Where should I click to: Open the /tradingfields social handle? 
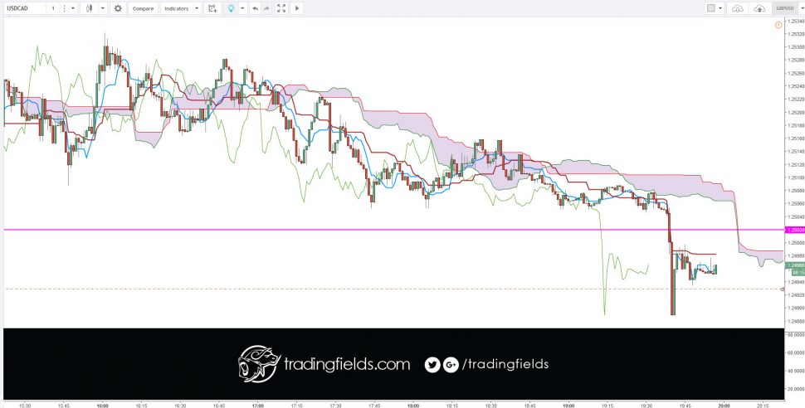[x=505, y=364]
